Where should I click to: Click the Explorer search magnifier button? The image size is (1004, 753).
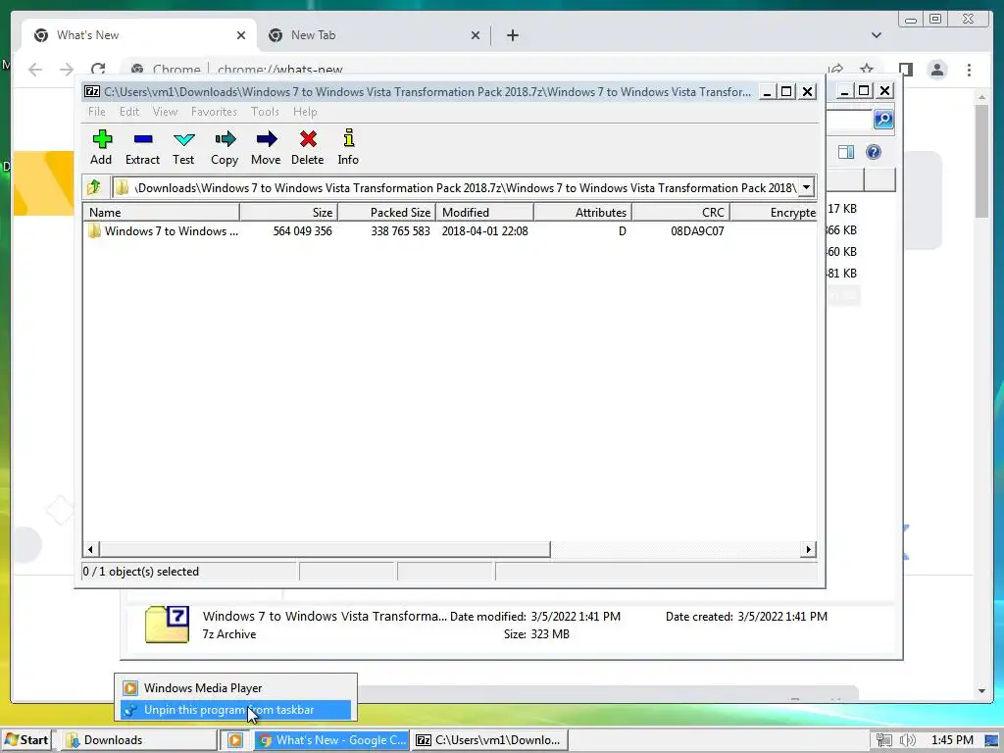coord(883,119)
